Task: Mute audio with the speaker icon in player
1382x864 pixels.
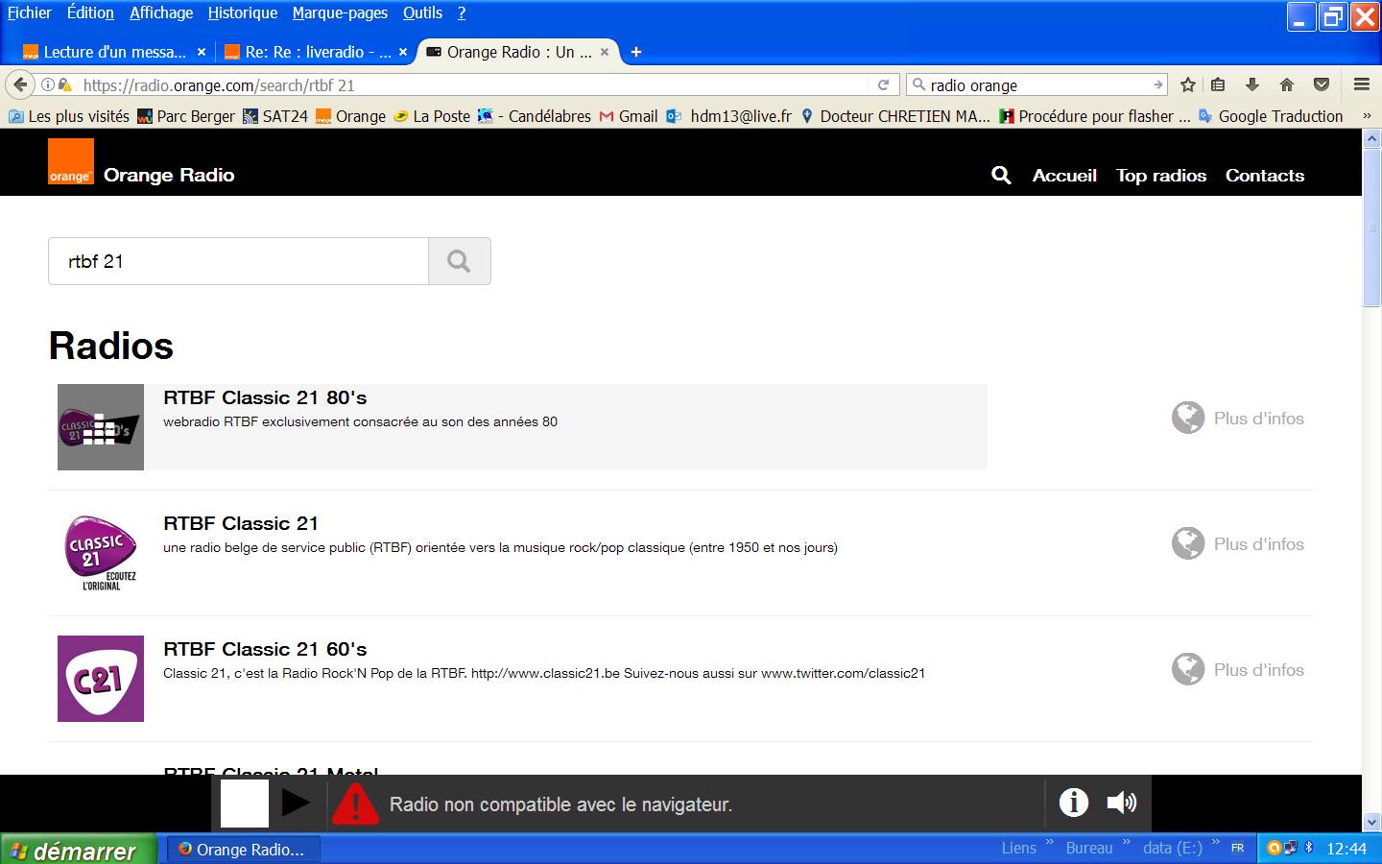Action: point(1121,804)
